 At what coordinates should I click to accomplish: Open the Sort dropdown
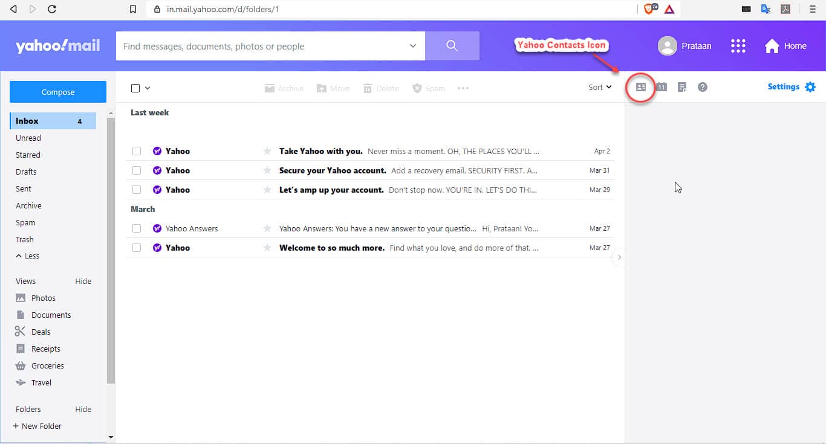coord(600,87)
